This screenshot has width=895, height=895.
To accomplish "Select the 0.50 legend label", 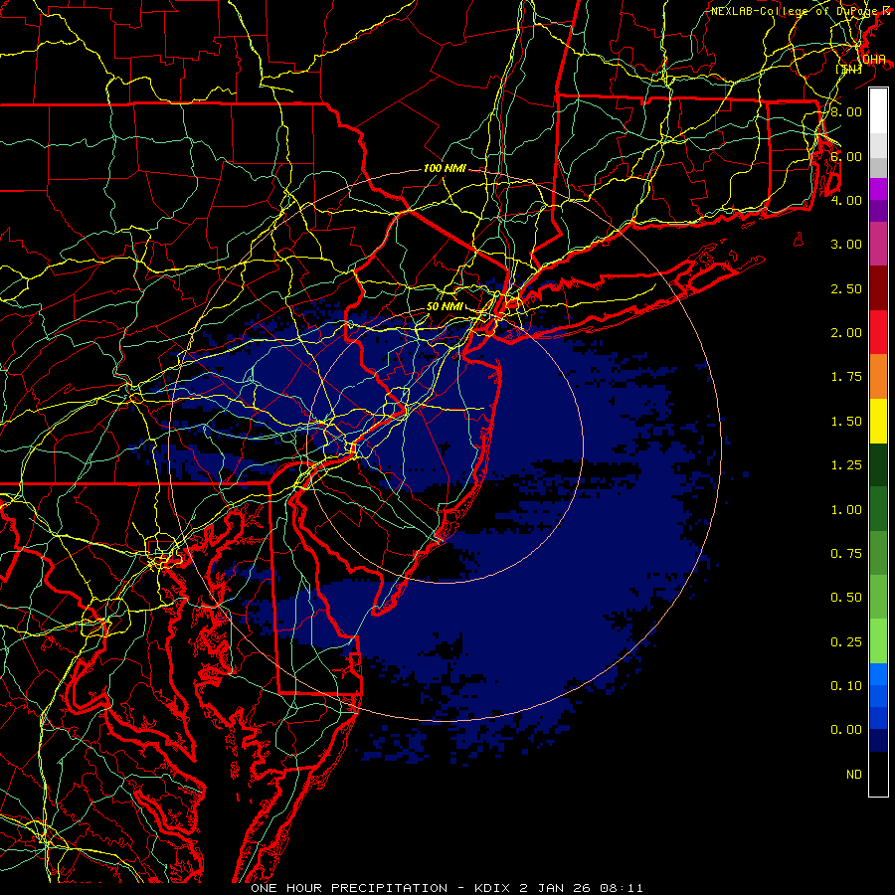I will point(846,598).
